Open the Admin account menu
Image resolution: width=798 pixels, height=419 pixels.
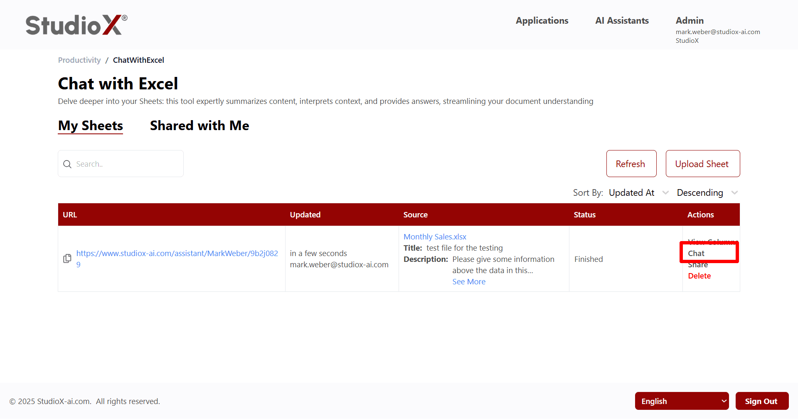[689, 21]
